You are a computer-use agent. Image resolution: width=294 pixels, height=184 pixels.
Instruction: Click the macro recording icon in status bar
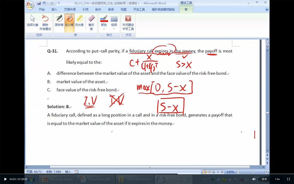(76, 172)
